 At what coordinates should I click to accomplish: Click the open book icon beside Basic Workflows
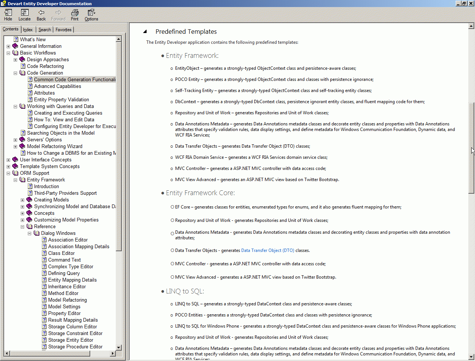coord(15,53)
